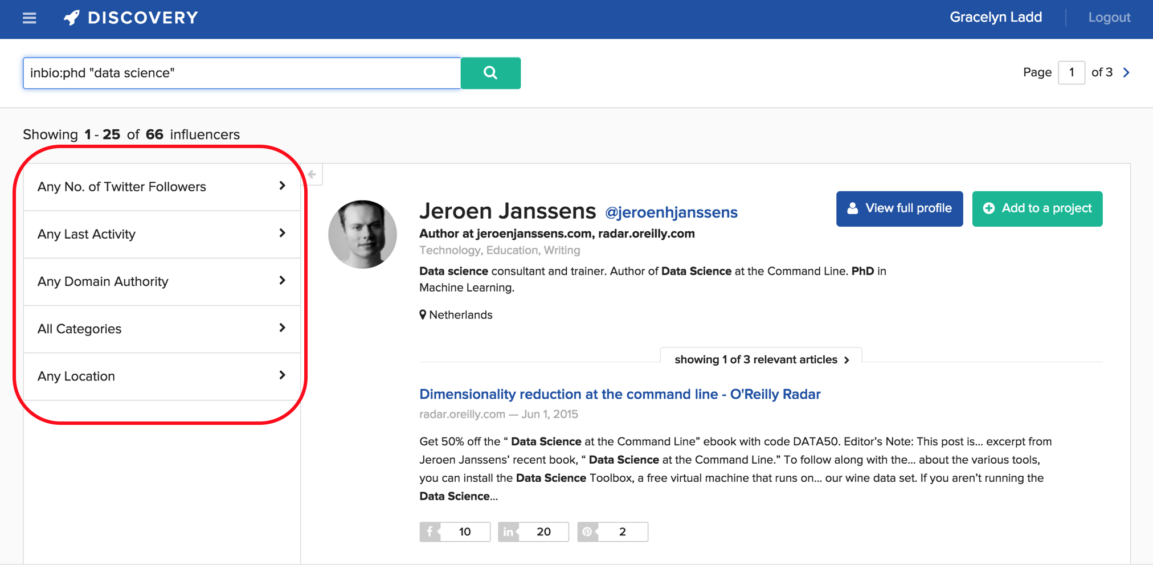The height and width of the screenshot is (565, 1153).
Task: Click Add to a project button
Action: [x=1037, y=208]
